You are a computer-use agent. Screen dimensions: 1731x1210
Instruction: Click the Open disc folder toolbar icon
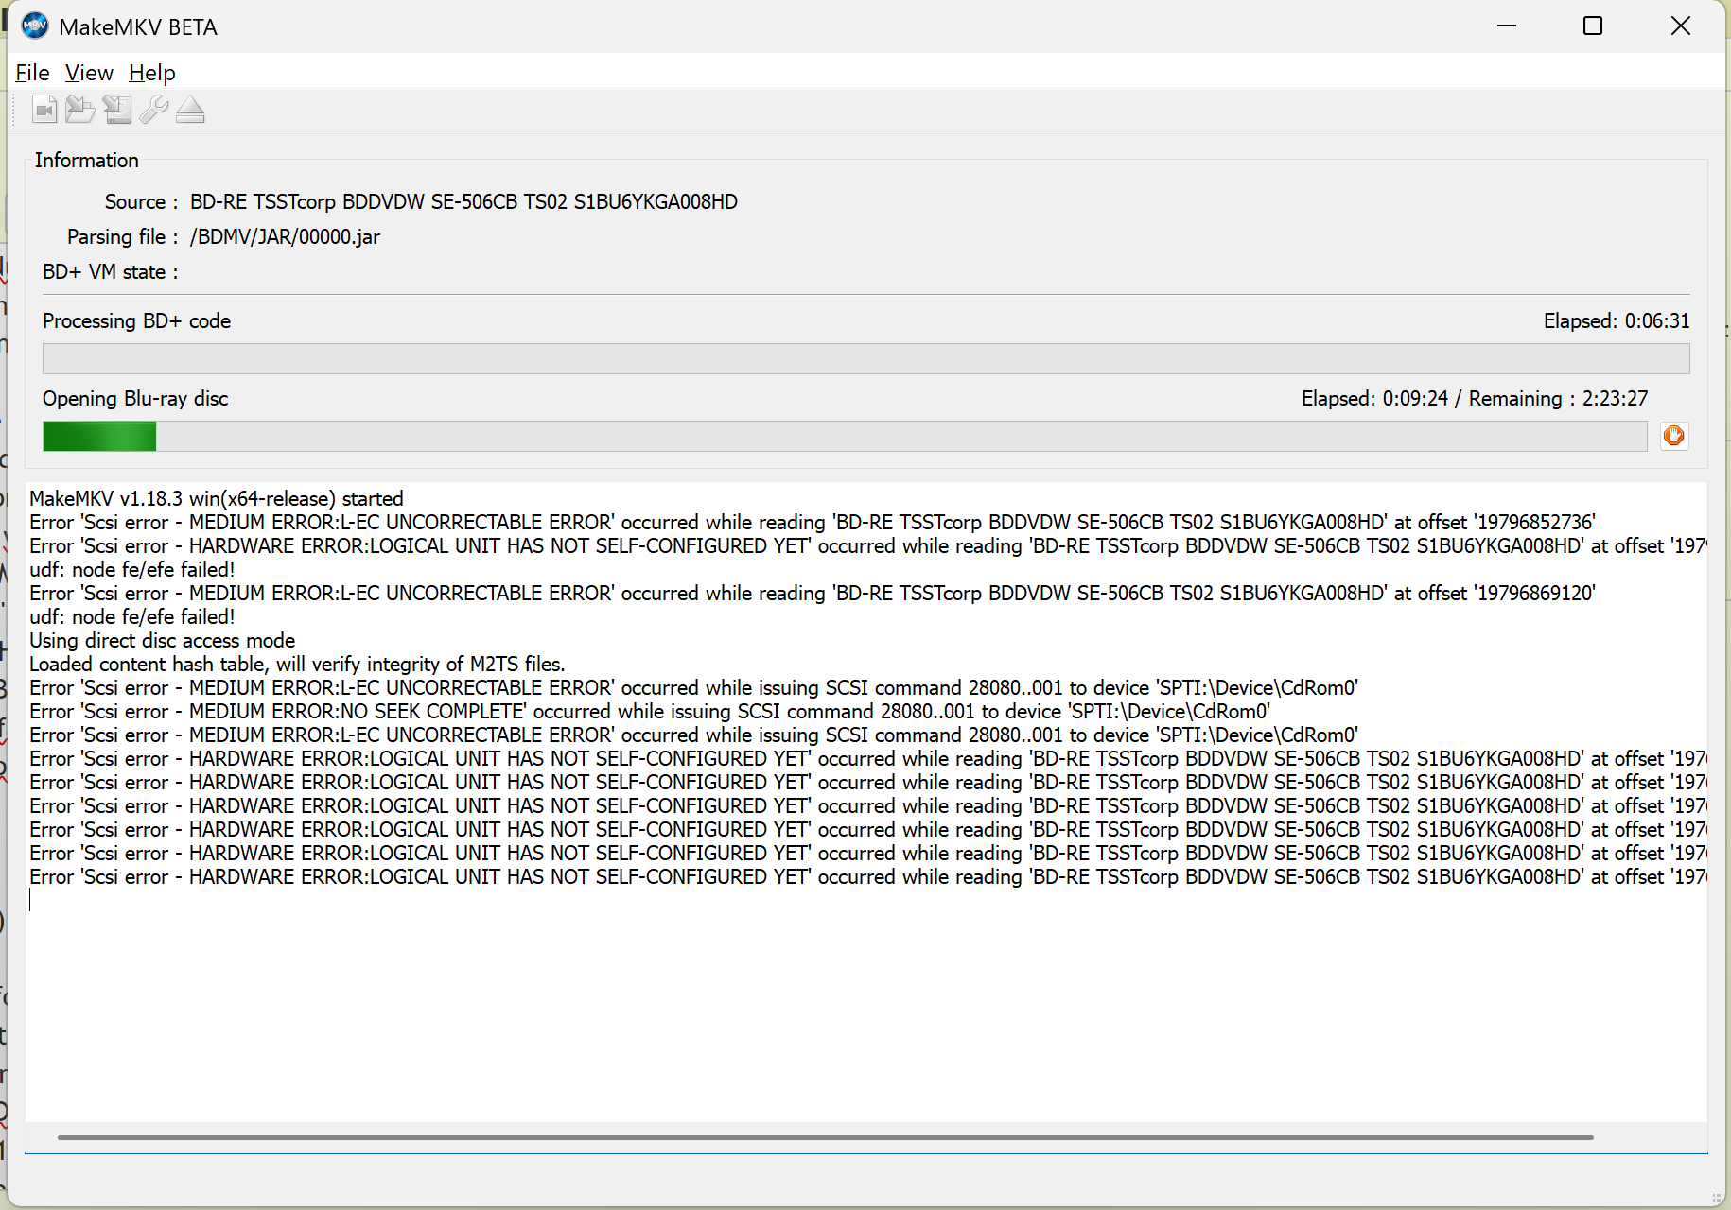coord(80,110)
